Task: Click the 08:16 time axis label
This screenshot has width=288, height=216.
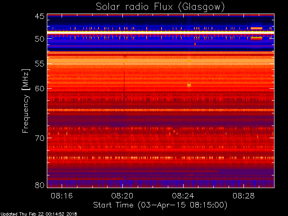Action: pyautogui.click(x=62, y=196)
